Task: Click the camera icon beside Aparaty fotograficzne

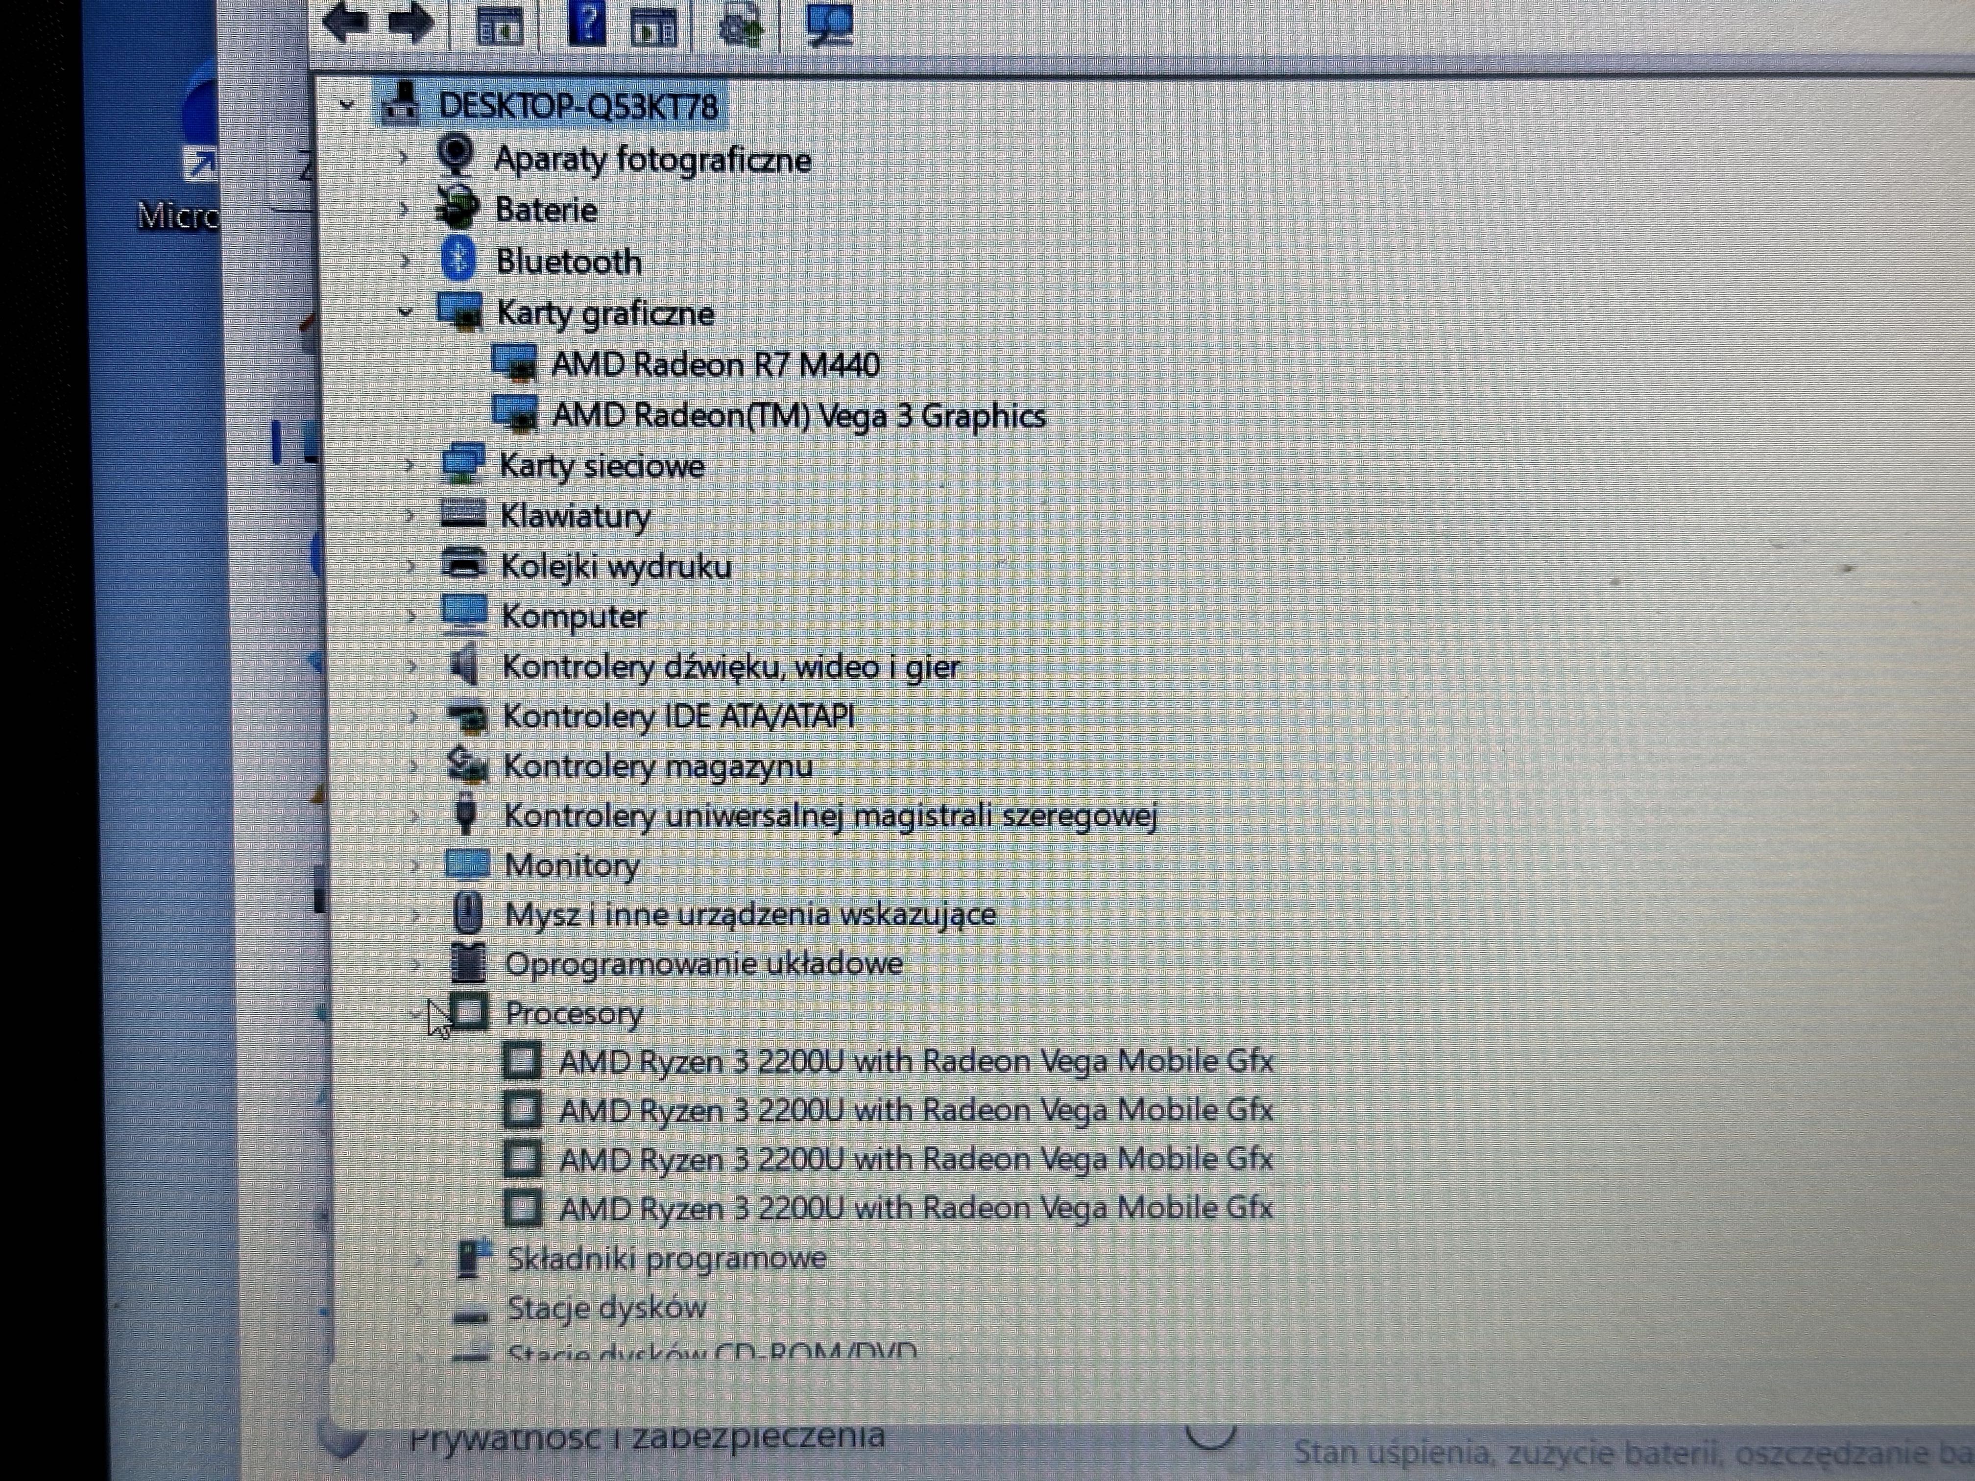Action: click(456, 155)
